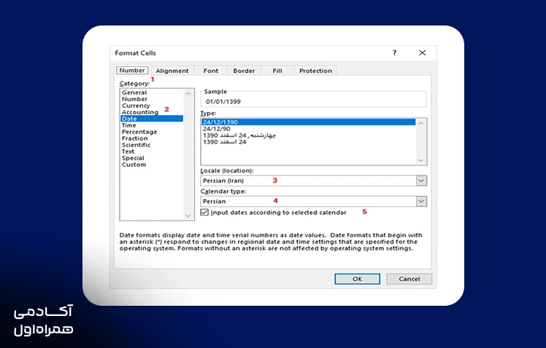Select the Time category

click(129, 125)
